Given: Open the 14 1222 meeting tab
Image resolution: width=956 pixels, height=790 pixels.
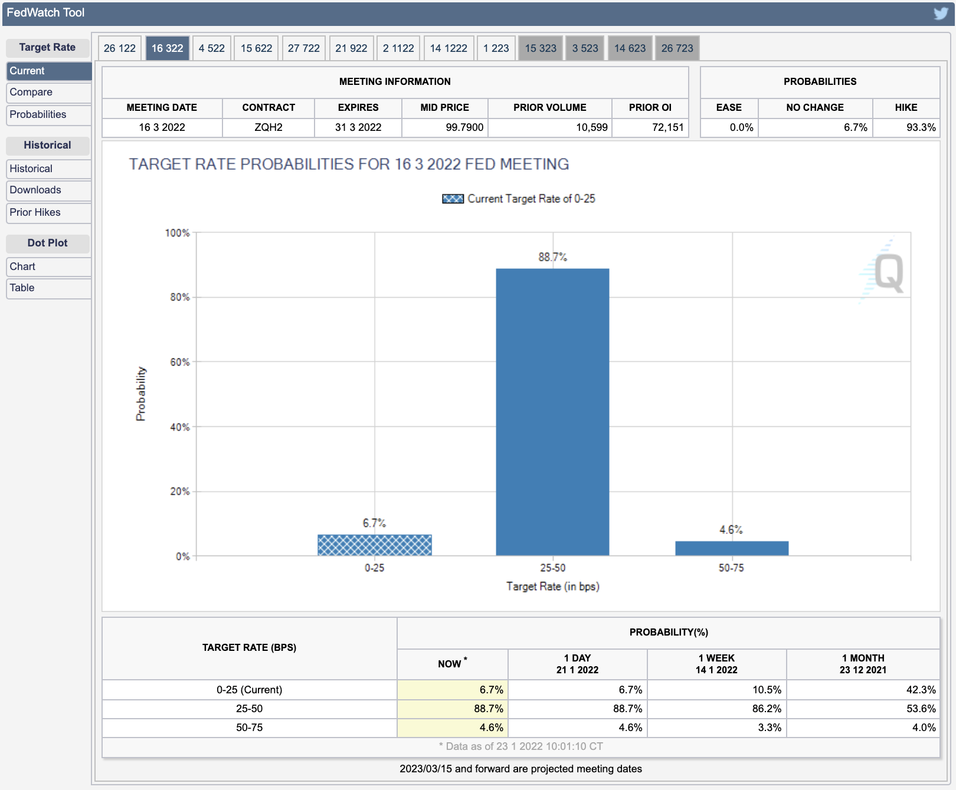Looking at the screenshot, I should point(448,48).
